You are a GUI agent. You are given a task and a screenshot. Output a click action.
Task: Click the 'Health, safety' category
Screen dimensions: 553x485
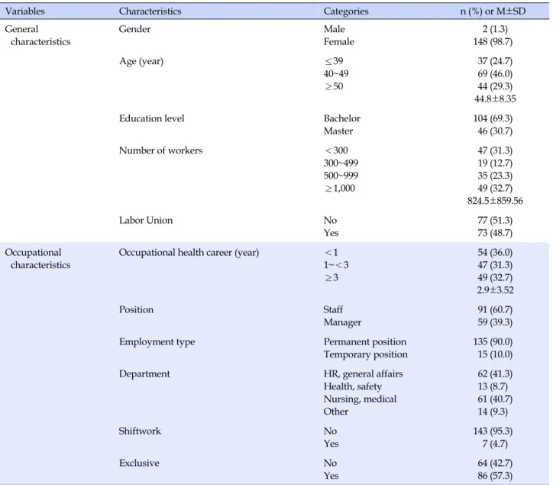tap(352, 387)
